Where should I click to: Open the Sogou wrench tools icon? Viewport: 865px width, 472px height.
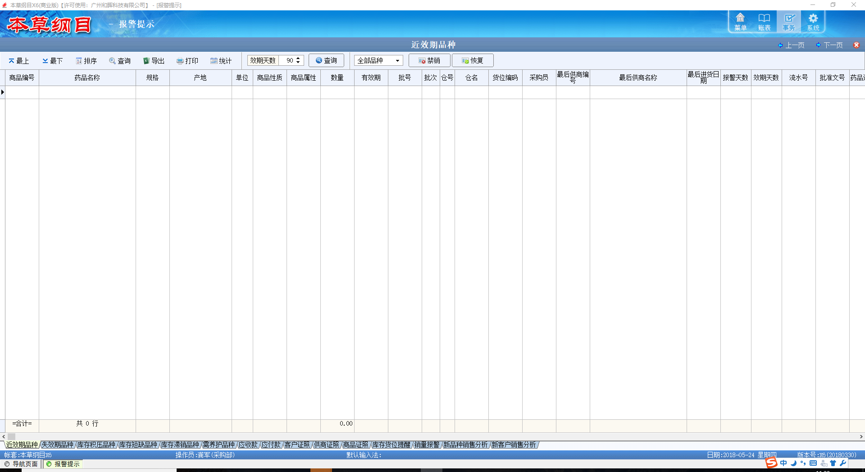(x=842, y=463)
